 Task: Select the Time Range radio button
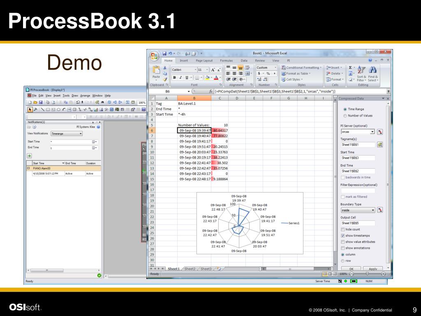[x=345, y=109]
